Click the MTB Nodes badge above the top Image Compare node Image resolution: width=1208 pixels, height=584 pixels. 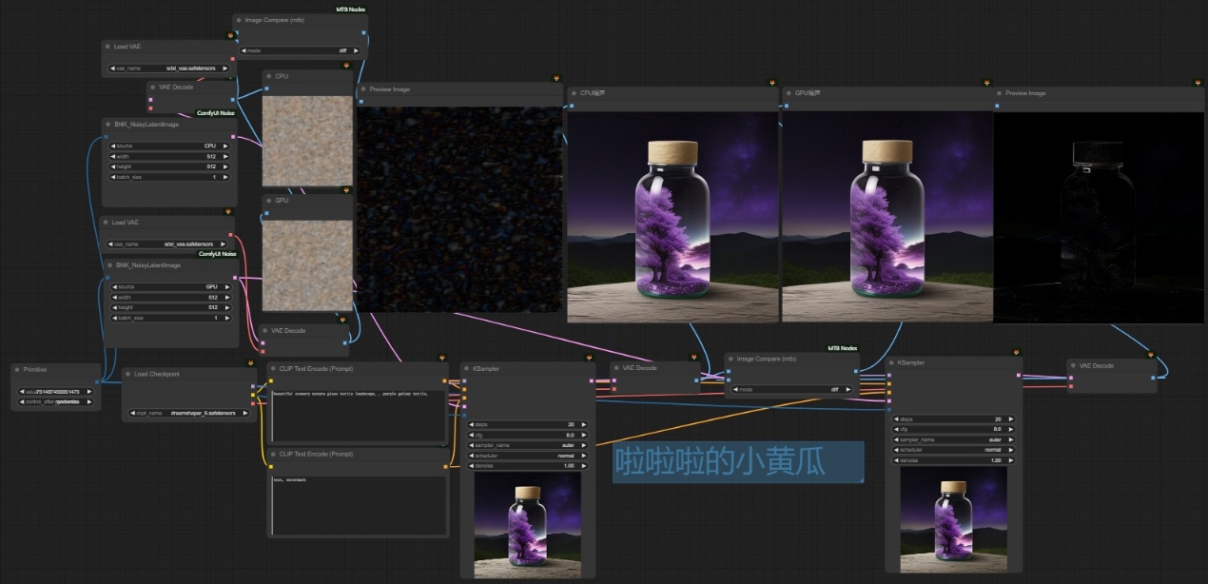point(350,9)
